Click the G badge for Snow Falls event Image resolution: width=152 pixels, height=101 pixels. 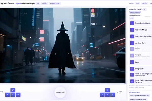click(132, 81)
